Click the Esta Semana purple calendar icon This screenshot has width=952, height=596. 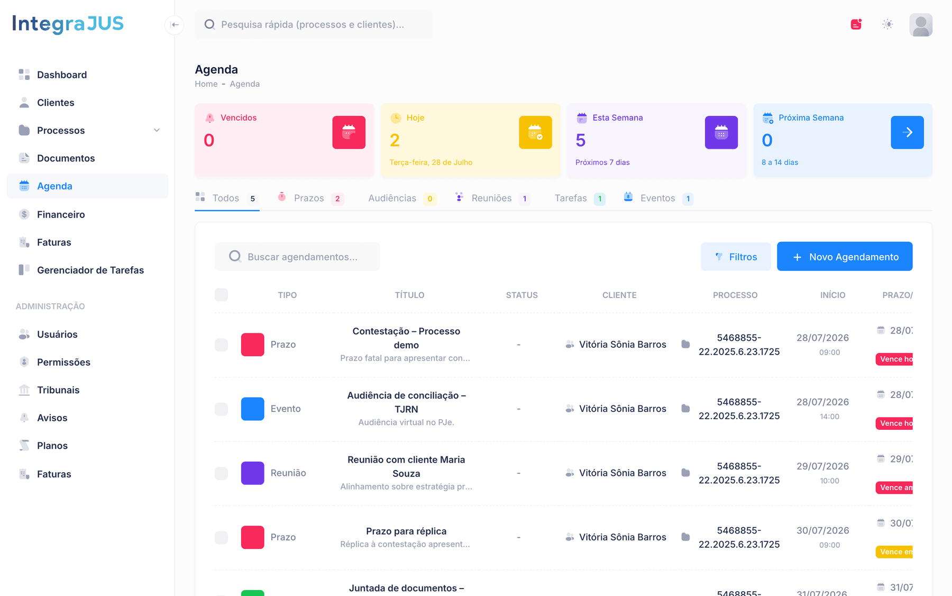[721, 132]
